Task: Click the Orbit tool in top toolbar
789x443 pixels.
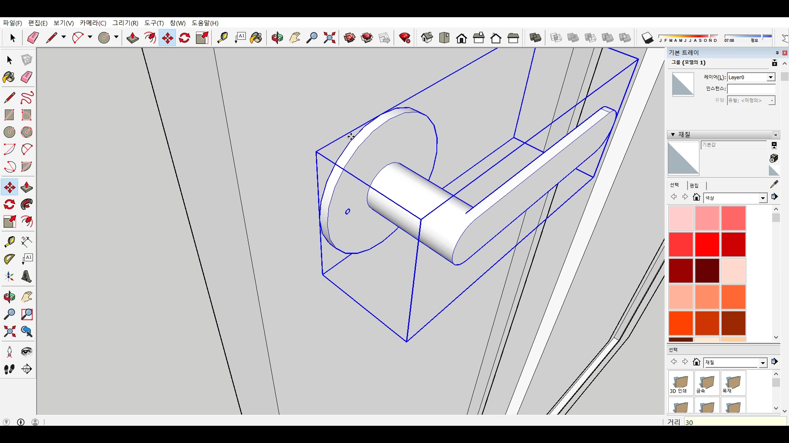Action: [x=277, y=38]
